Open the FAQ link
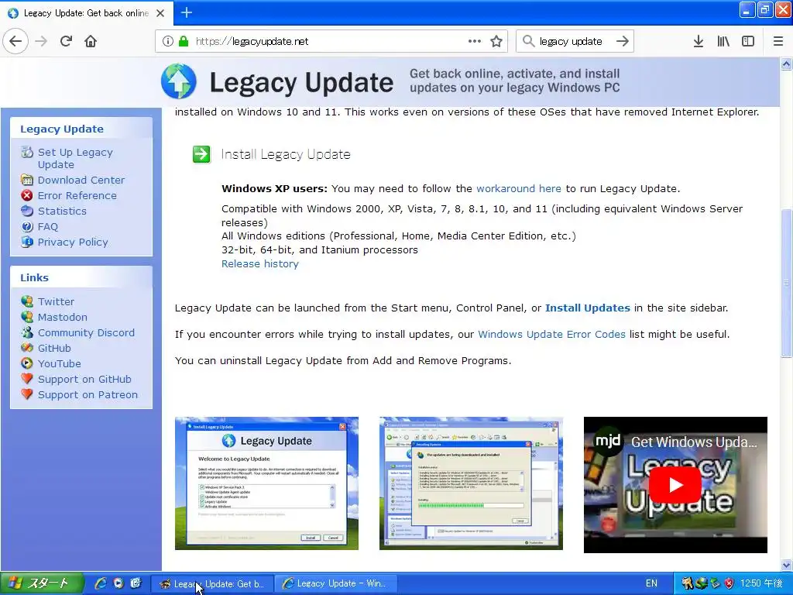Screen dimensions: 793x595 click(x=47, y=227)
